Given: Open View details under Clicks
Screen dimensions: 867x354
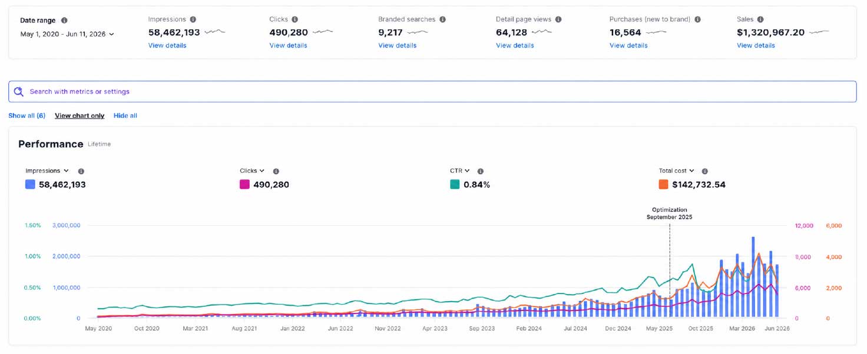Looking at the screenshot, I should pyautogui.click(x=288, y=45).
